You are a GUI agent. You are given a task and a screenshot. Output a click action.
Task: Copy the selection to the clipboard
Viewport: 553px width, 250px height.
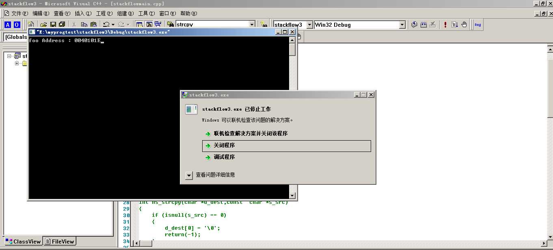[84, 25]
